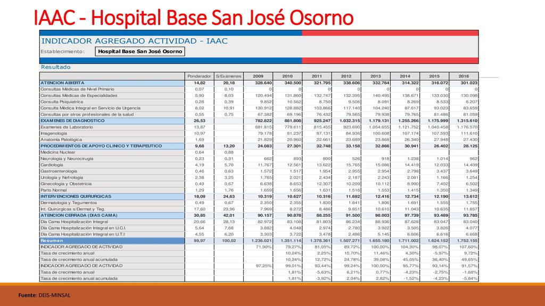Click the 'Fuente: DEIS-MINSAL' source note
This screenshot has width=545, height=306.
(44, 295)
